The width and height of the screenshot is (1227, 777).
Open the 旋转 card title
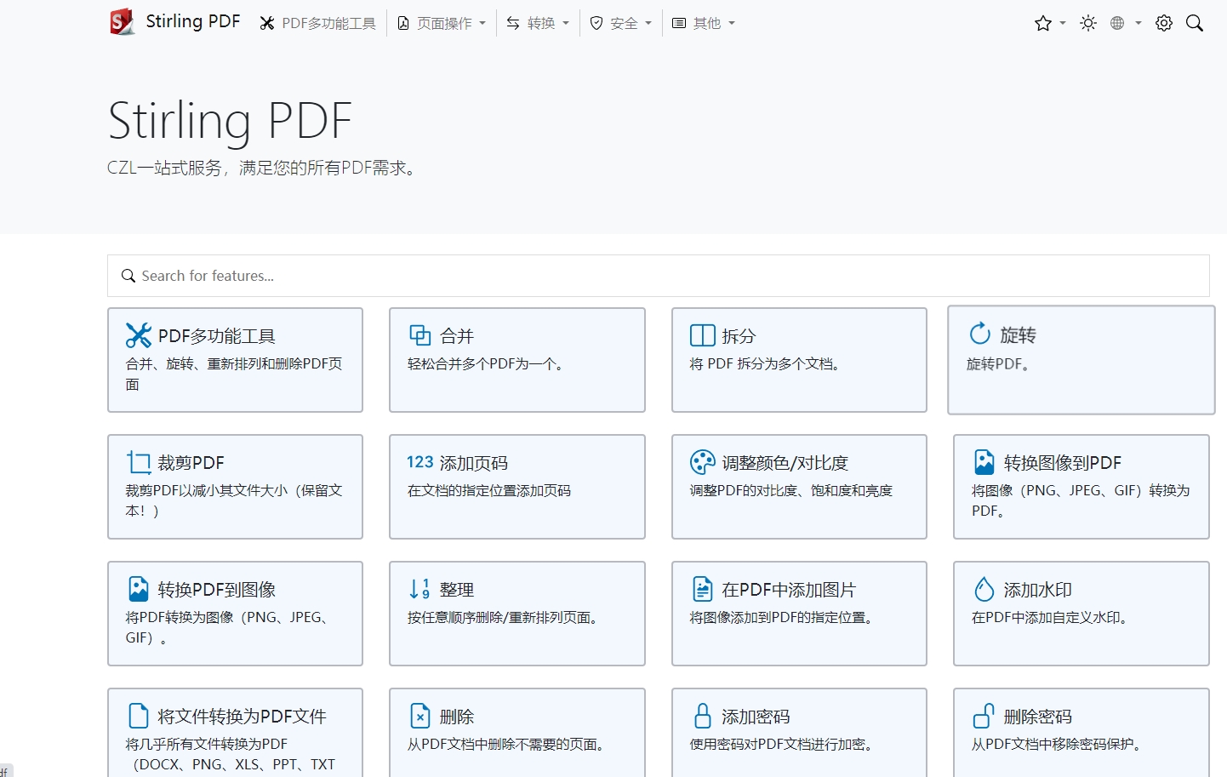click(1019, 334)
